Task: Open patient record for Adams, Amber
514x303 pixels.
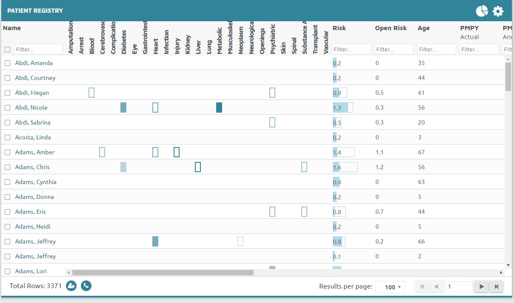Action: click(34, 152)
